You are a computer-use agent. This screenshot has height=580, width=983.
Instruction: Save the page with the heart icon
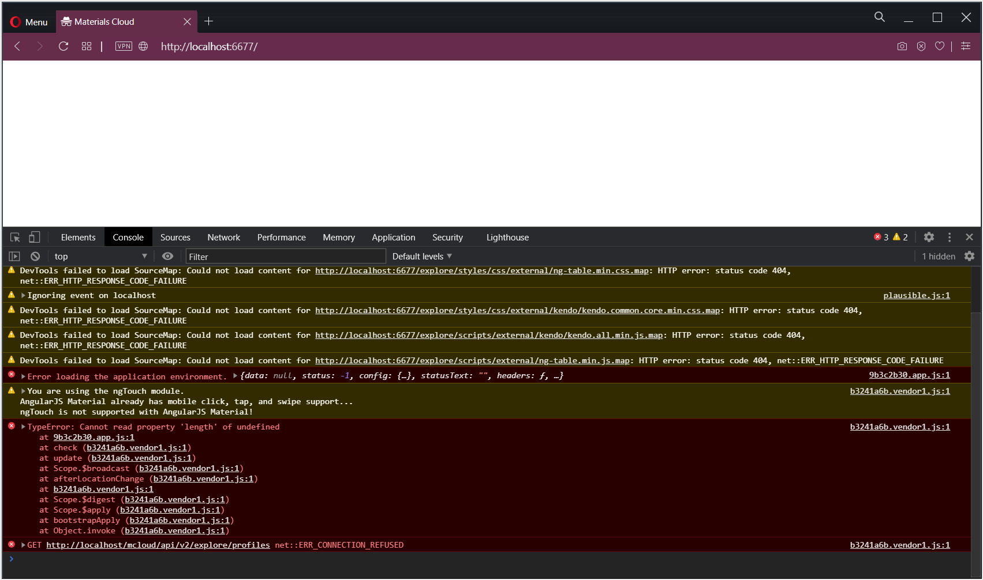coord(940,46)
